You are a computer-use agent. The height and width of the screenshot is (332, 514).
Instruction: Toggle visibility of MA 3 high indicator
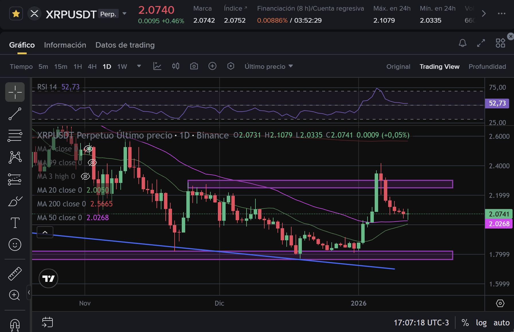(85, 176)
